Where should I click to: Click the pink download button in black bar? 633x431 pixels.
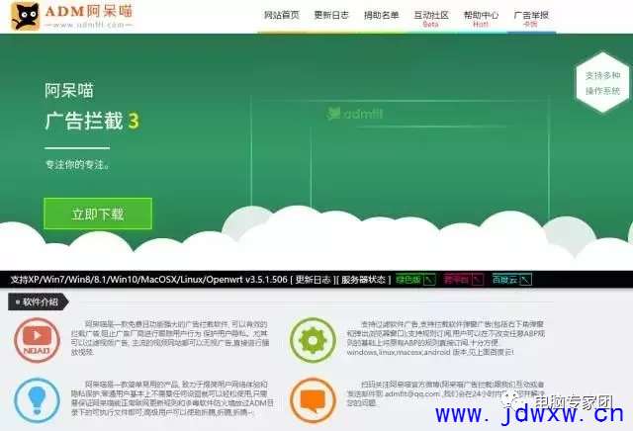463,280
